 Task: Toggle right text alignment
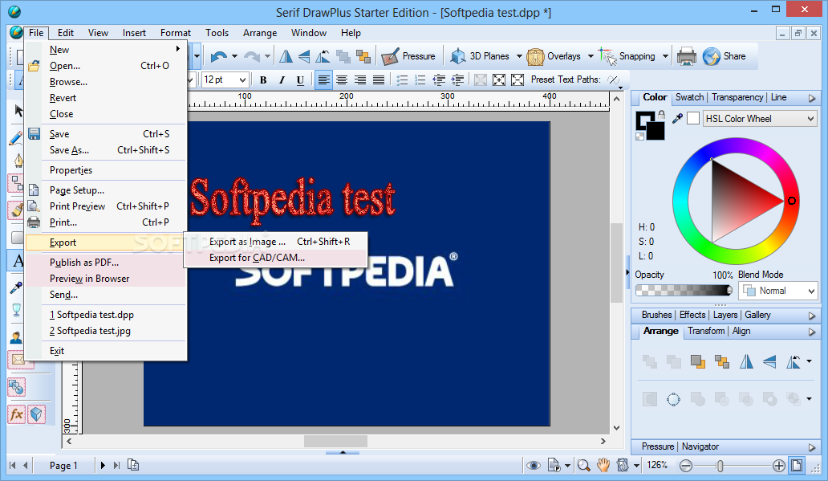(x=360, y=79)
